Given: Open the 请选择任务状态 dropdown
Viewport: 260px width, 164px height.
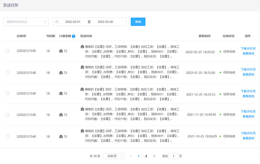Looking at the screenshot, I should pyautogui.click(x=26, y=22).
